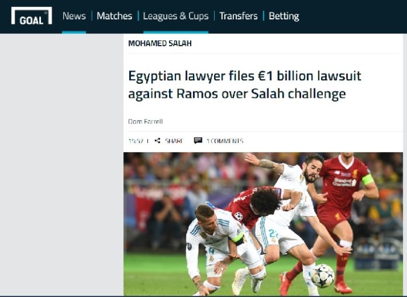This screenshot has height=297, width=407.
Task: Click the article timestamp 15:57
Action: [x=136, y=141]
